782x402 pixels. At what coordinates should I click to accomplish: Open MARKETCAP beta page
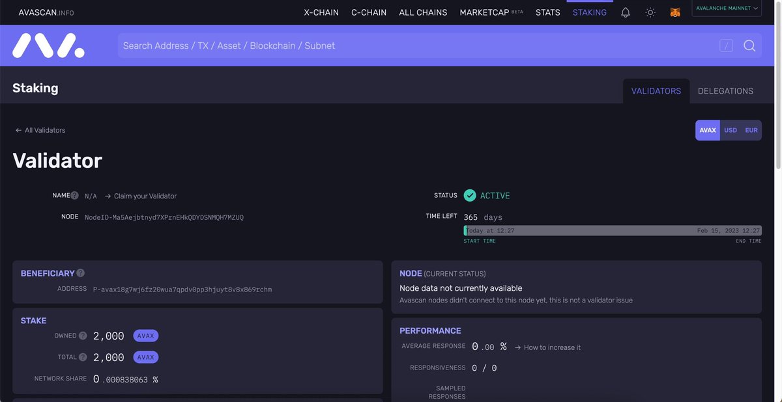click(x=491, y=12)
